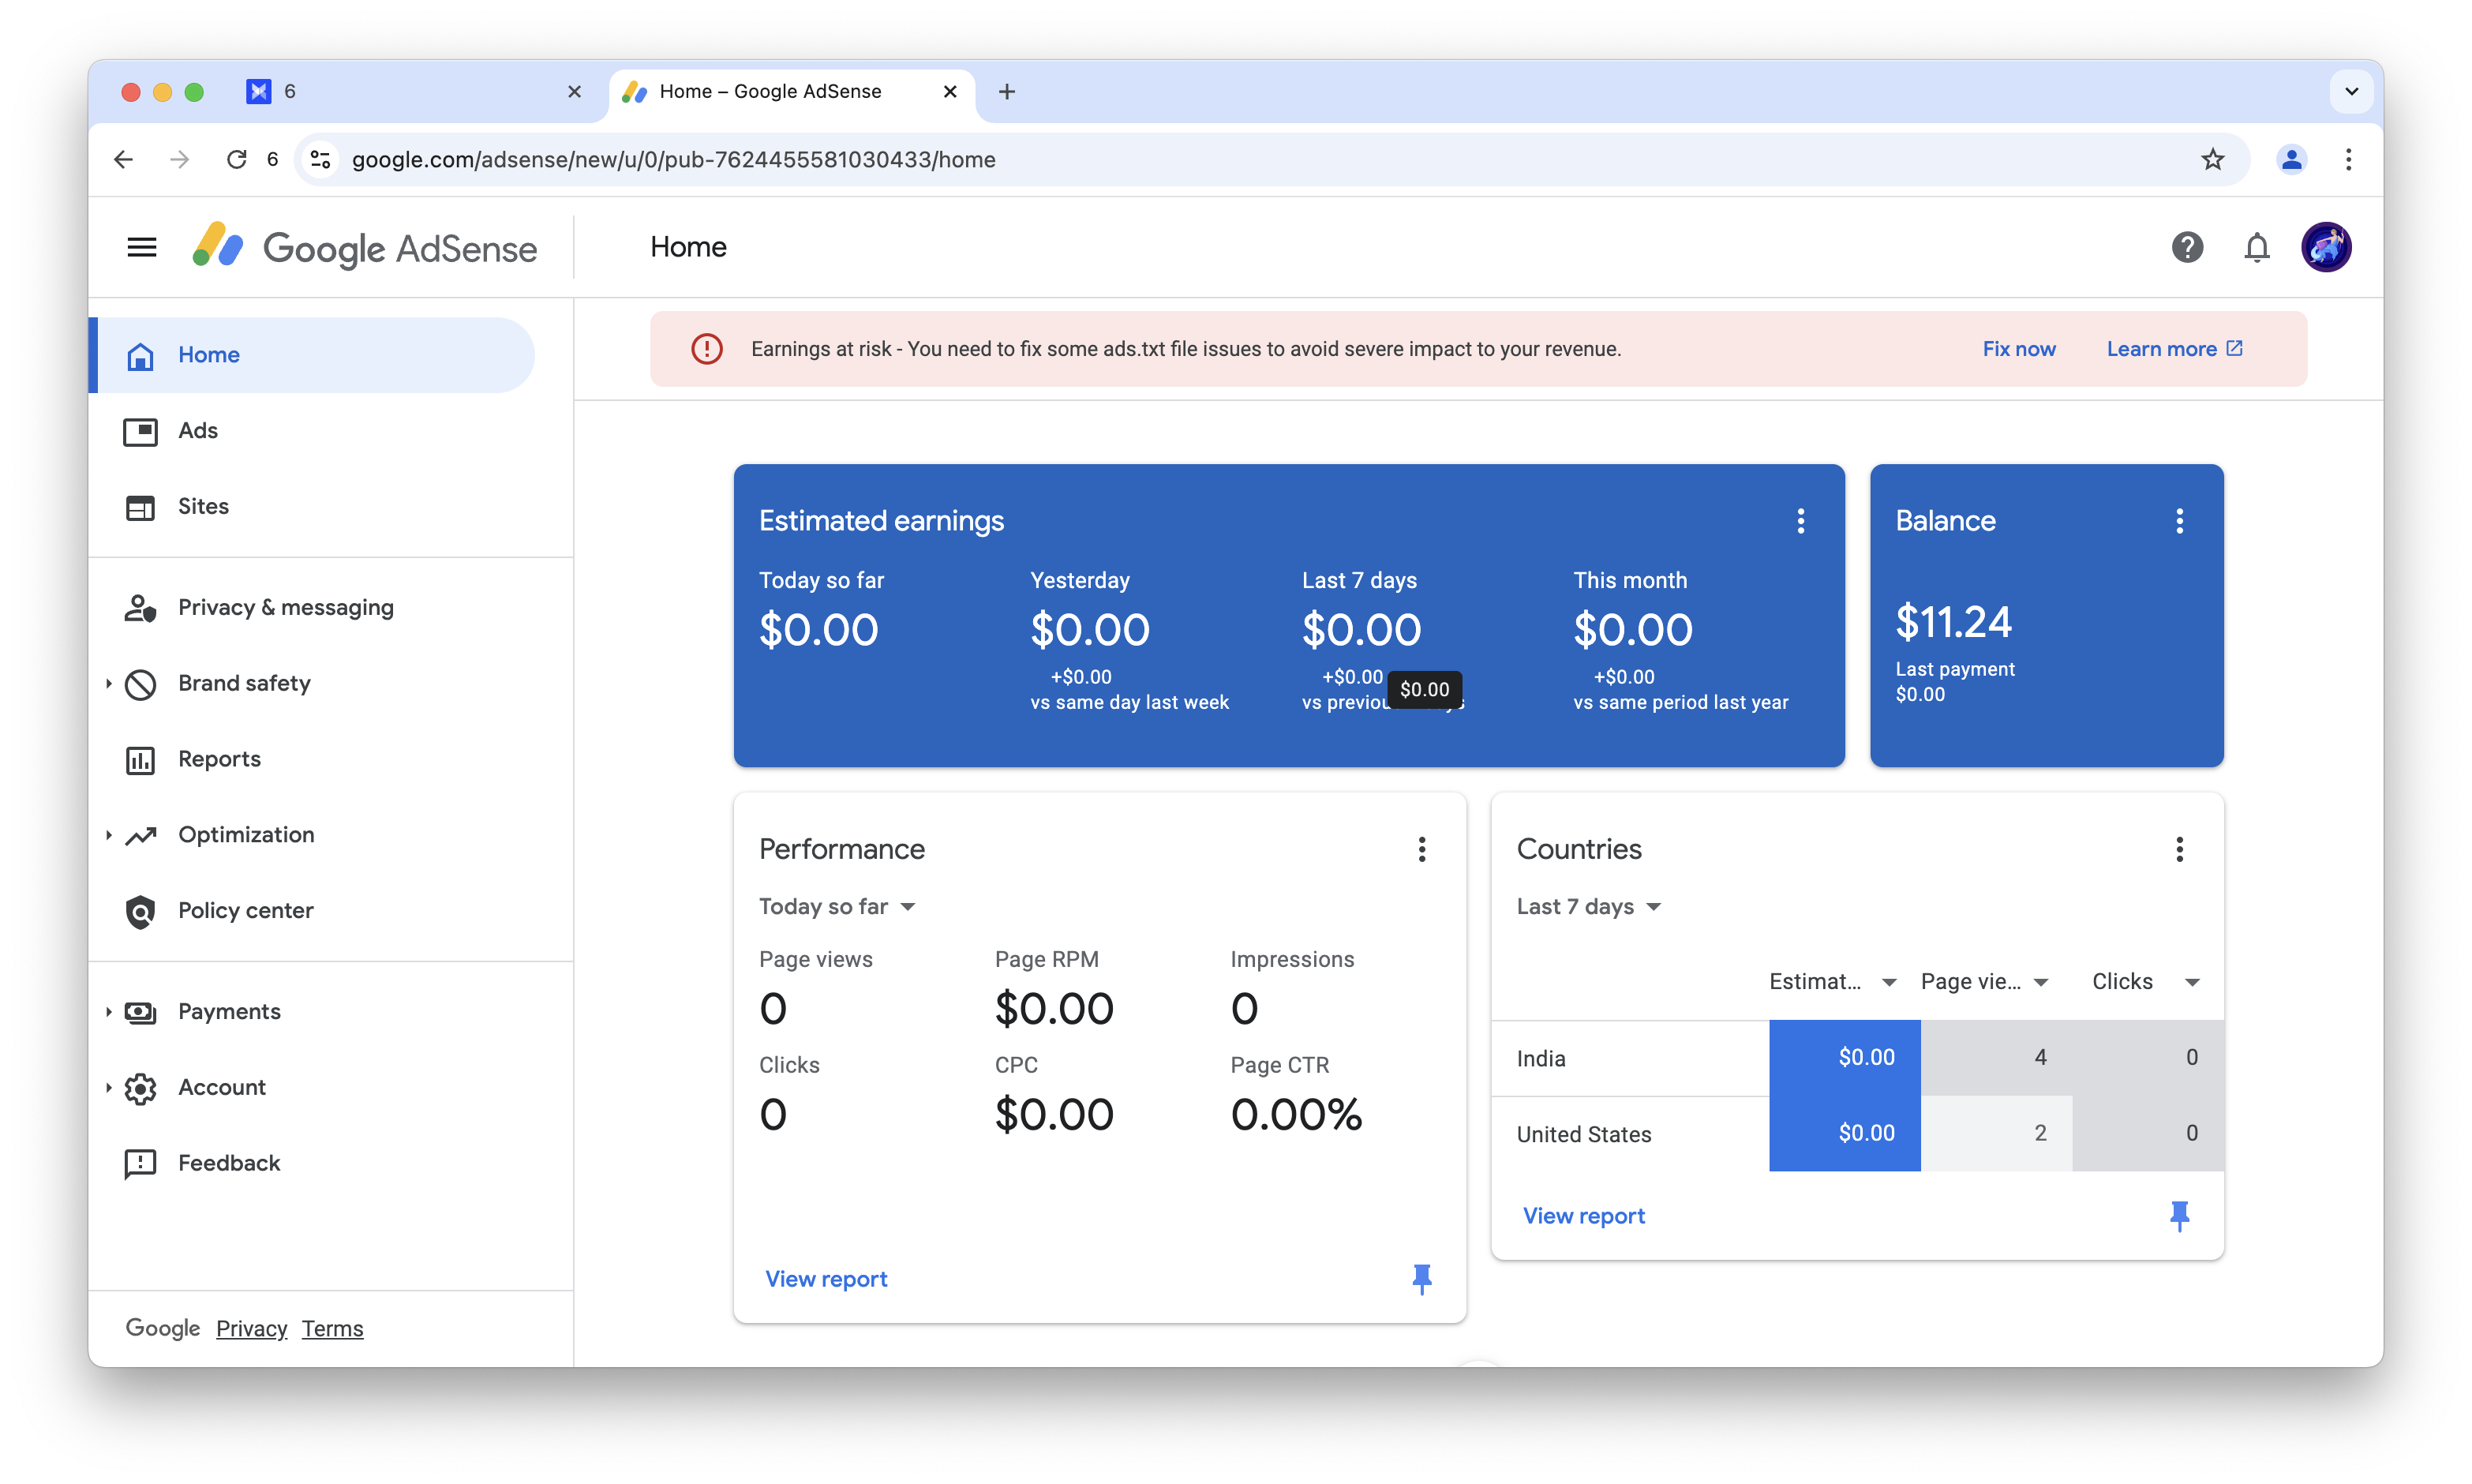The width and height of the screenshot is (2472, 1484).
Task: Click the India row label
Action: (1541, 1059)
